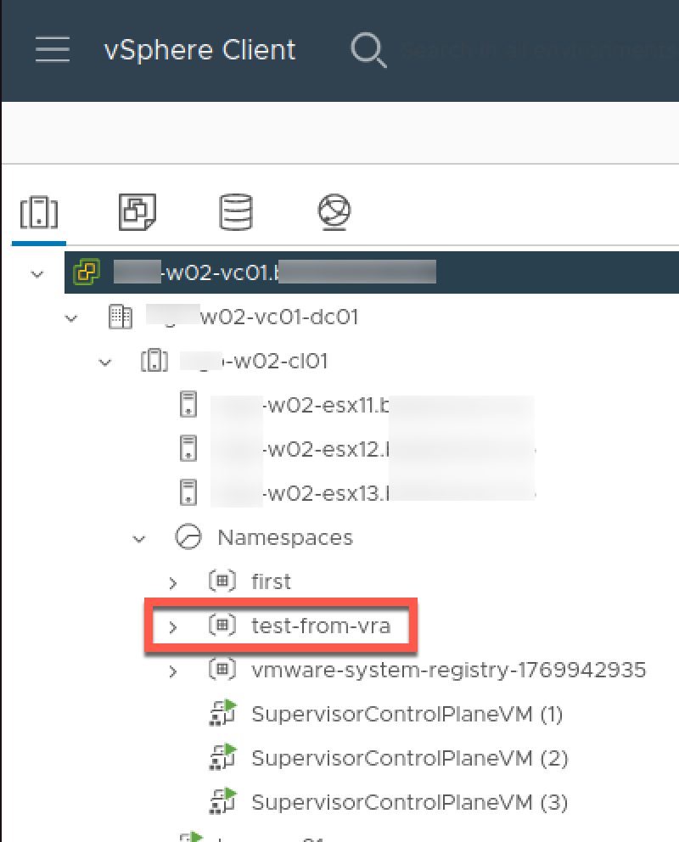
Task: Click the namespace icon for test-from-vra
Action: (x=222, y=625)
